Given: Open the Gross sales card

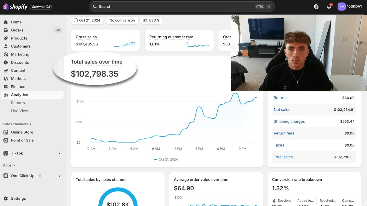Looking at the screenshot, I should point(106,40).
